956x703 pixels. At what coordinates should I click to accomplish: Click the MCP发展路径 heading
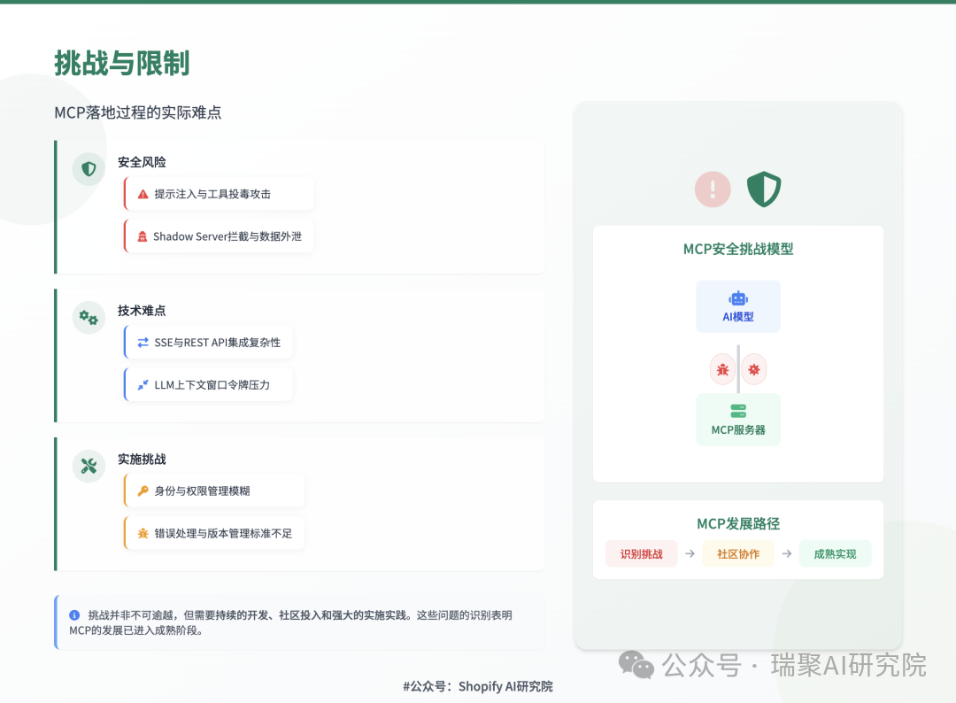[738, 524]
